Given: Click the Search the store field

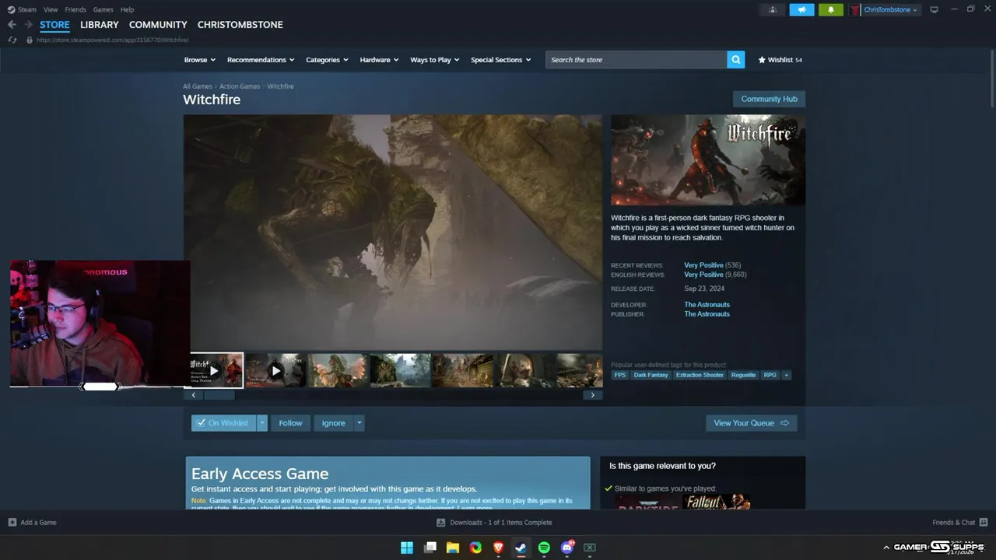Looking at the screenshot, I should [x=636, y=60].
